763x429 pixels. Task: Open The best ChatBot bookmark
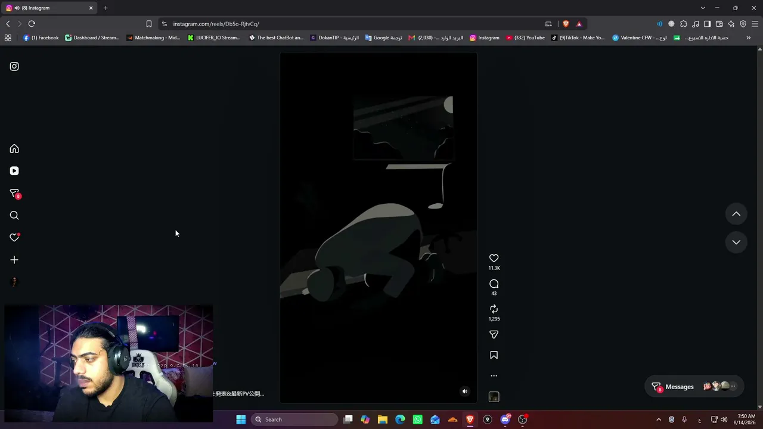276,38
